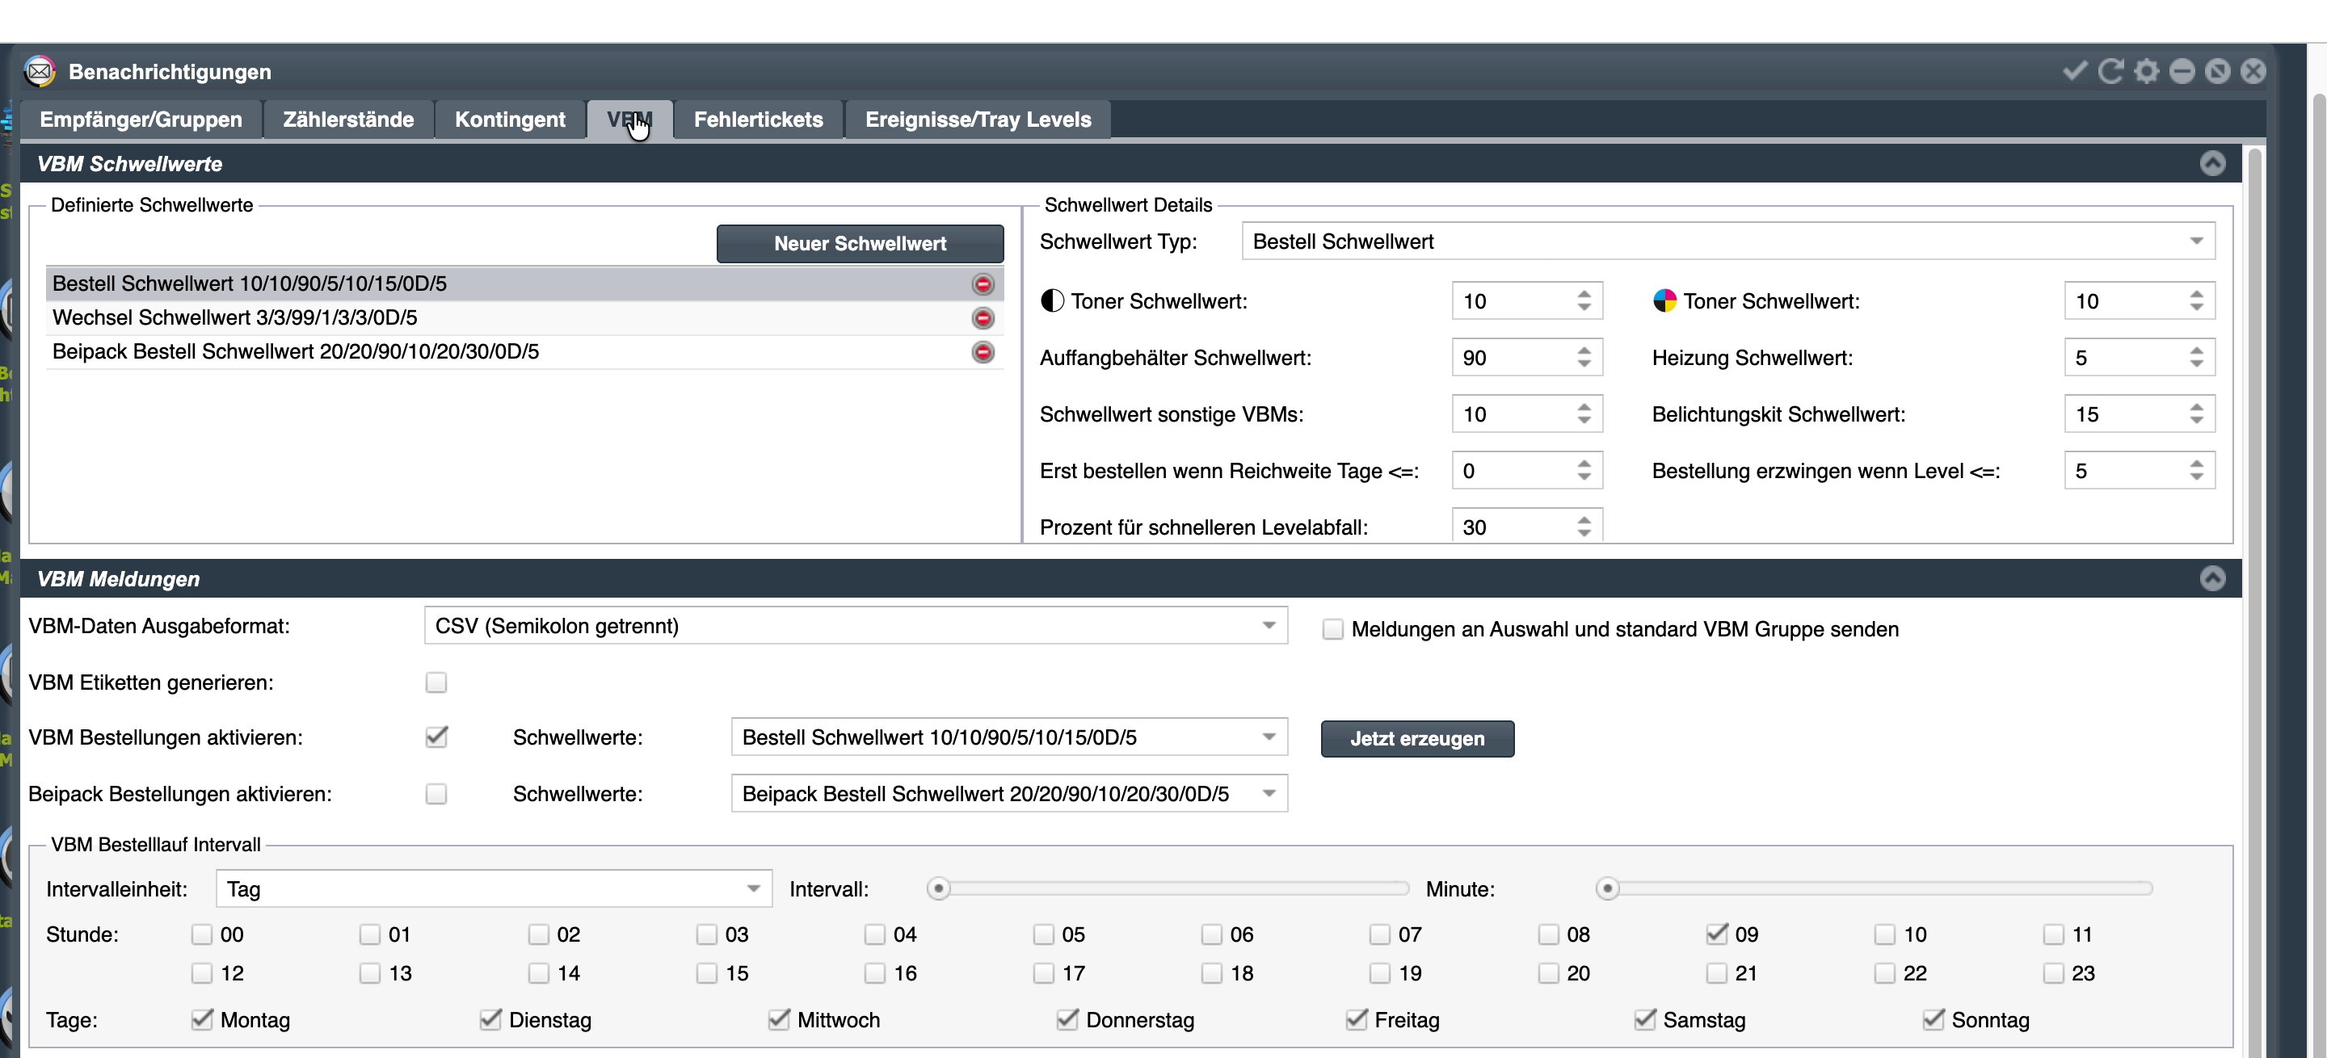Uncheck Mittwoch checkbox

click(x=779, y=1020)
